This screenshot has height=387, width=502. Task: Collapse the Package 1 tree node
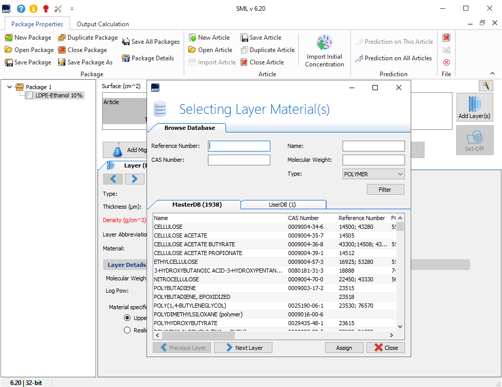click(x=10, y=87)
